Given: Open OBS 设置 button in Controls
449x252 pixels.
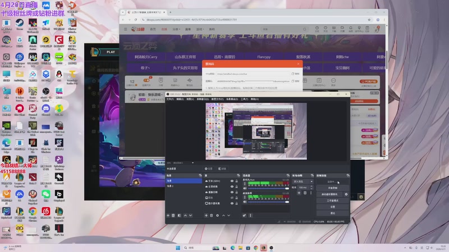Looking at the screenshot, I should coord(333,207).
